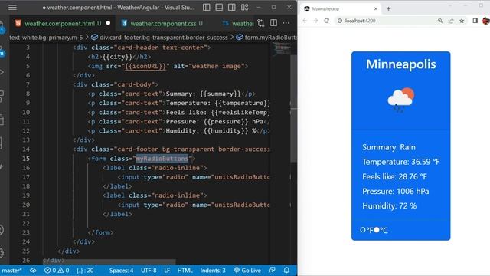Click the master branch in status bar
Screen dimensions: 490x276
pyautogui.click(x=12, y=271)
